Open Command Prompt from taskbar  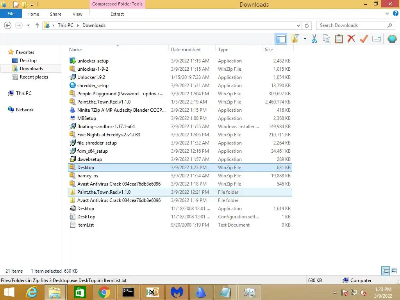(x=128, y=292)
